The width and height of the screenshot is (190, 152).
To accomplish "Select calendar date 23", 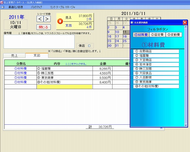I will tap(111, 41).
